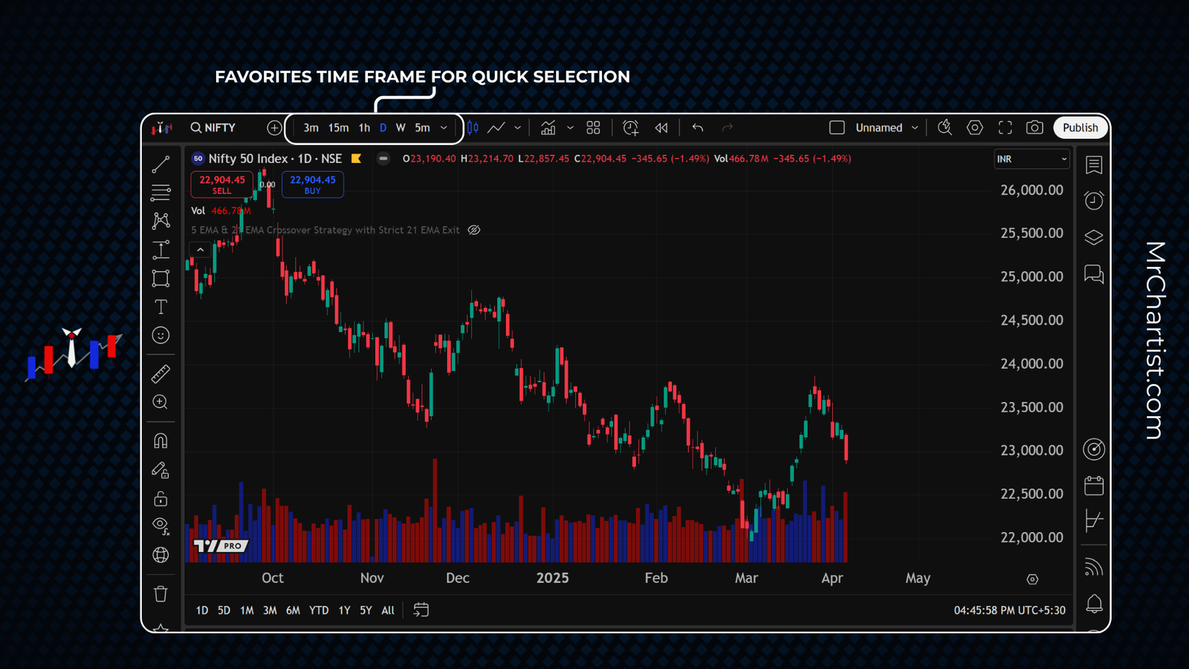This screenshot has width=1189, height=669.
Task: Click the layout setup square icon
Action: (x=837, y=128)
